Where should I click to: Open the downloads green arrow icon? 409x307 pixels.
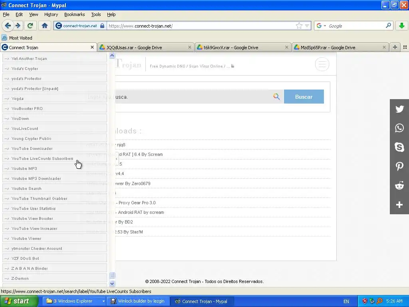[402, 26]
